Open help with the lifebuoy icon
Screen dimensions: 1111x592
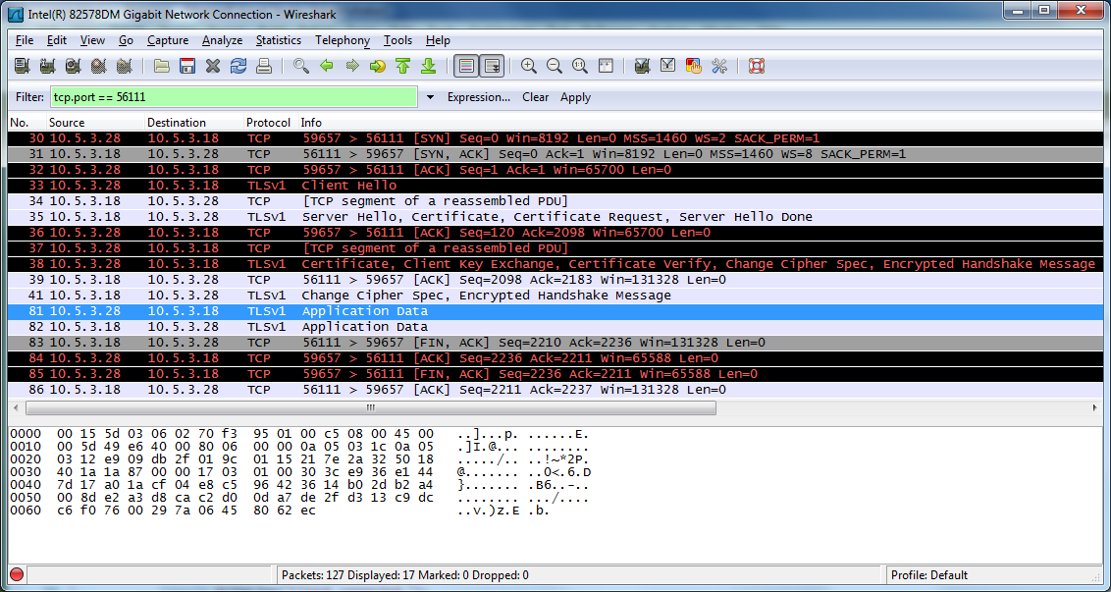(x=757, y=66)
